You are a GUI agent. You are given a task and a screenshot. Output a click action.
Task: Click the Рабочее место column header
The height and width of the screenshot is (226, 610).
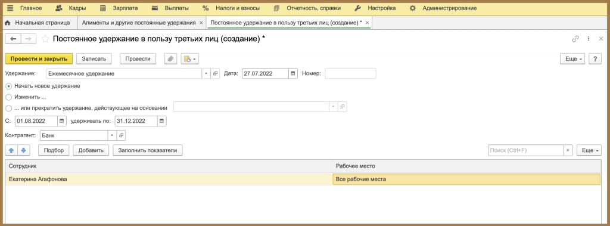[466, 166]
